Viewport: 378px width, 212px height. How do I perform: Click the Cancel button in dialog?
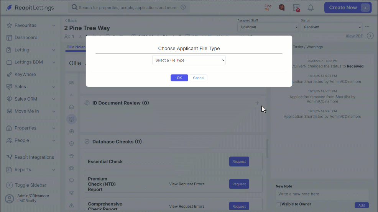tap(199, 78)
